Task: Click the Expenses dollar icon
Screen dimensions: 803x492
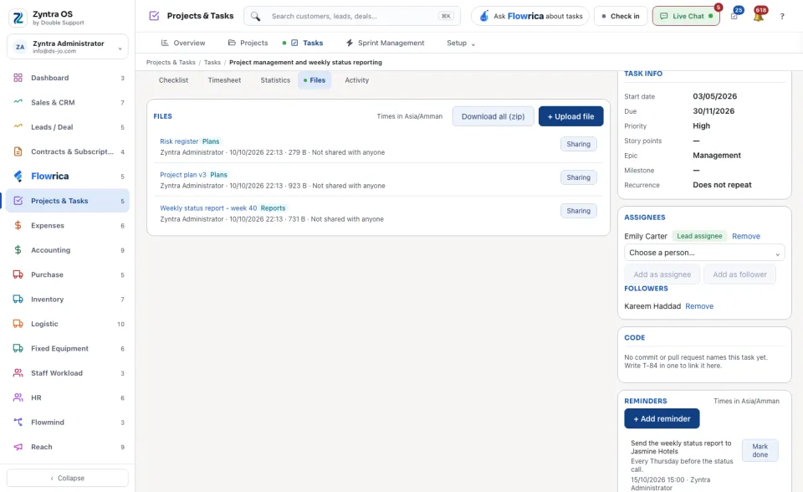Action: pos(18,226)
